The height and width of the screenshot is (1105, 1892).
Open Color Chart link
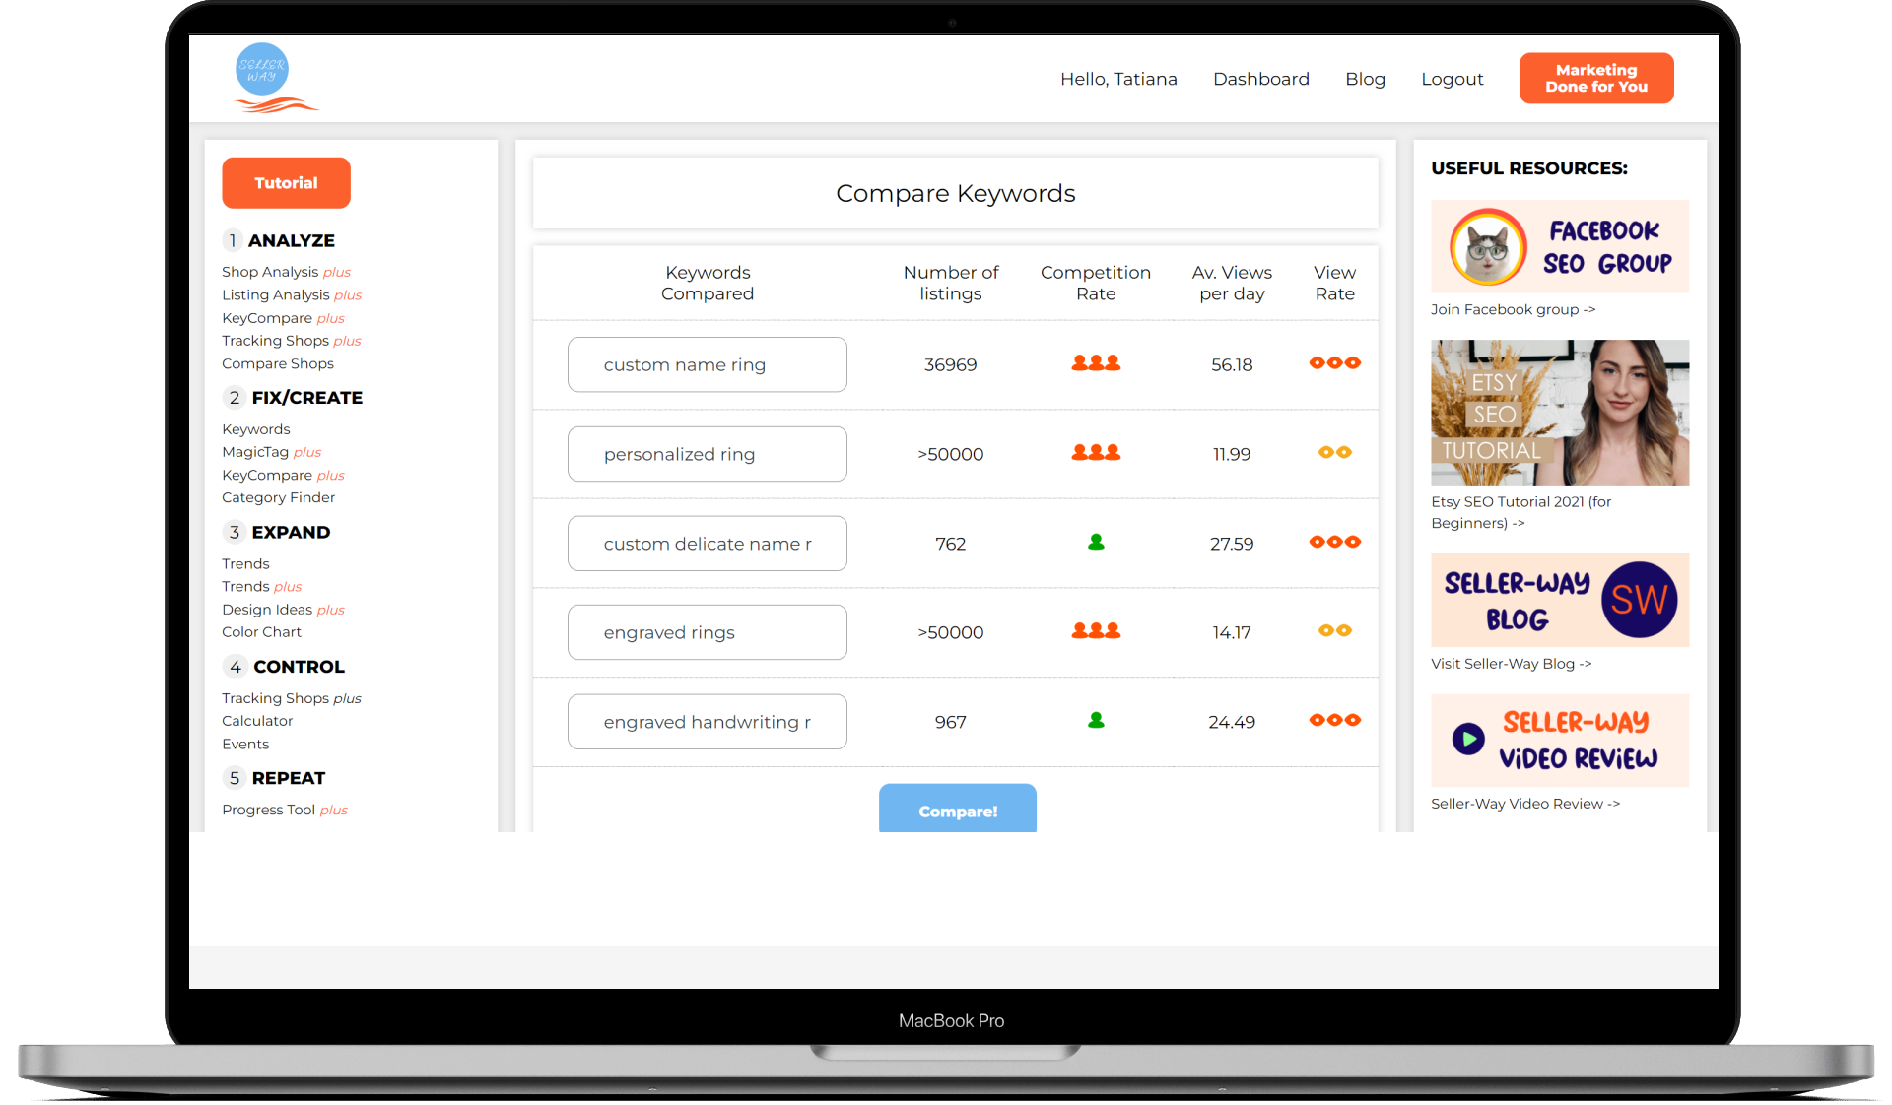click(261, 632)
